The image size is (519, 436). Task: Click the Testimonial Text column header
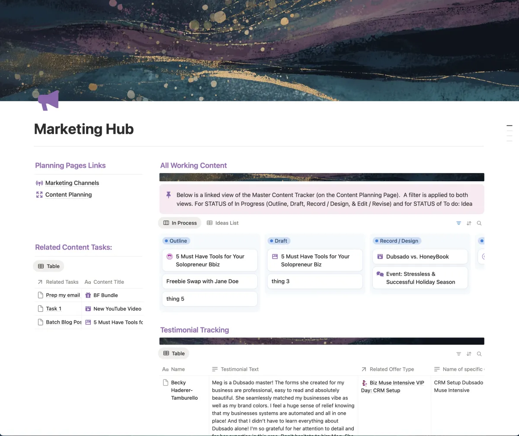point(235,369)
